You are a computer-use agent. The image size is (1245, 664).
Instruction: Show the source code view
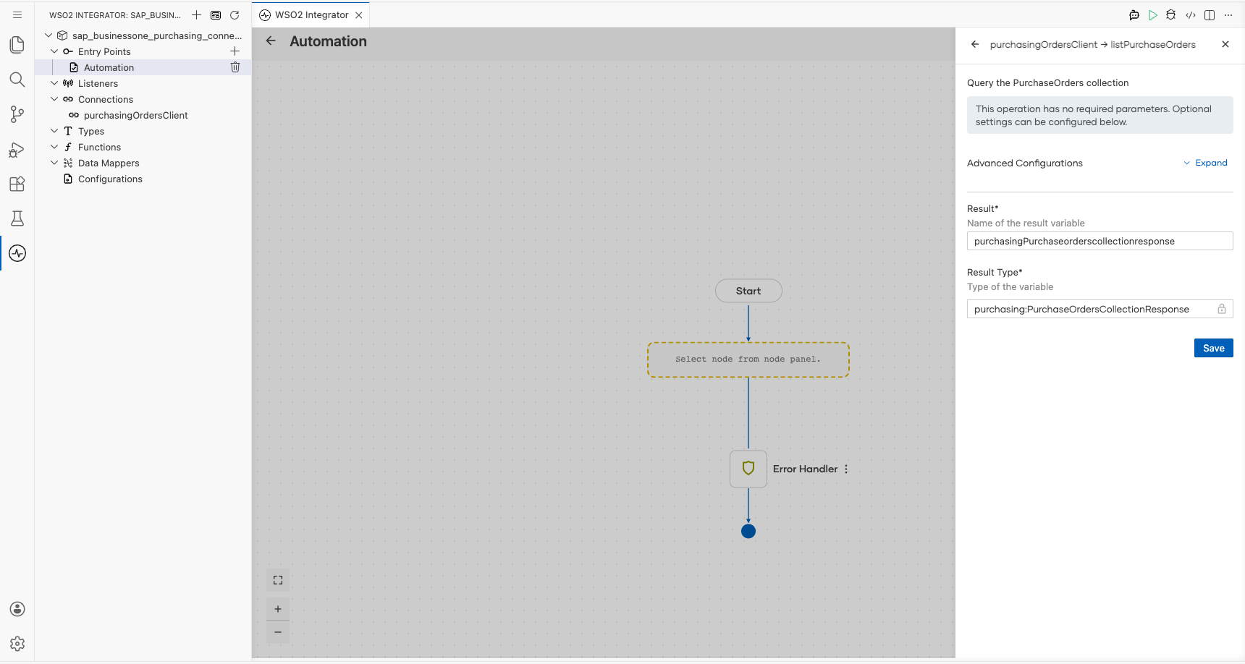pos(1191,15)
